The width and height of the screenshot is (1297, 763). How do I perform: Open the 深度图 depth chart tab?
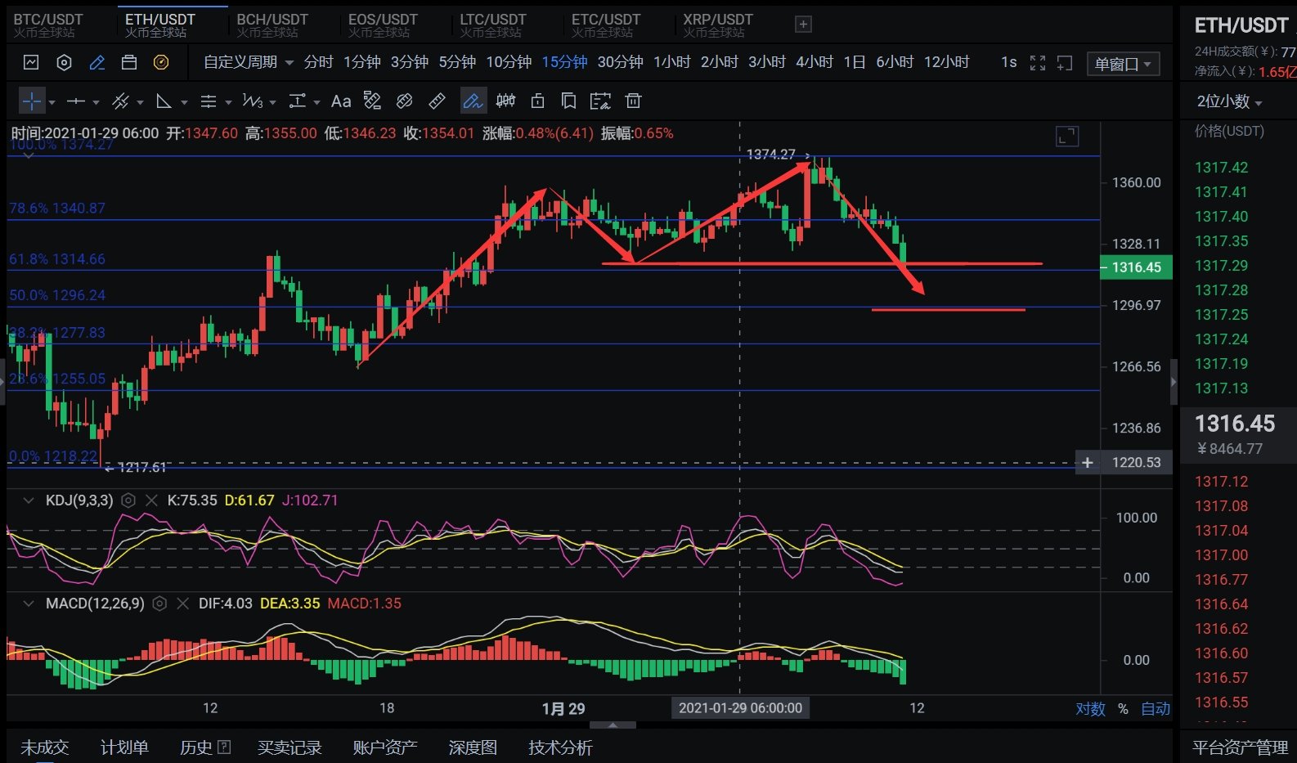click(473, 747)
